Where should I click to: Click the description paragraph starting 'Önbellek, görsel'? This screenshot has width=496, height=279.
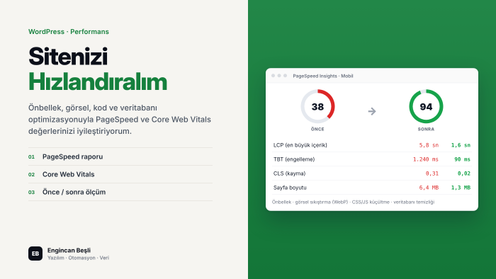[120, 120]
